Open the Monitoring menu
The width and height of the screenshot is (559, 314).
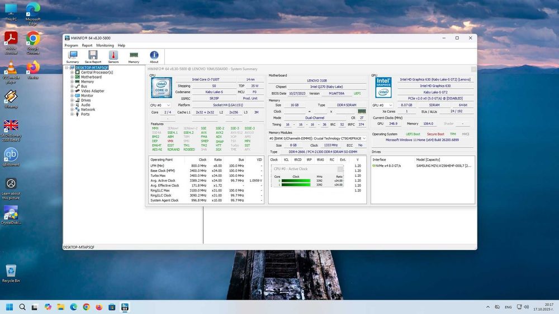pos(105,45)
